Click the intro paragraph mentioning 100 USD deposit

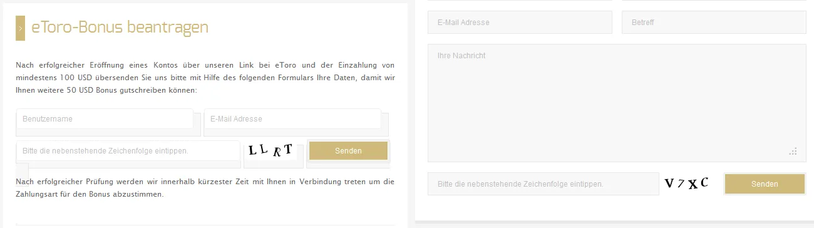pyautogui.click(x=205, y=78)
